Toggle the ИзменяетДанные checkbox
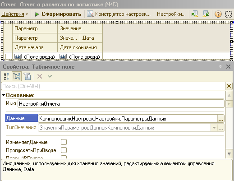234x181 pixels. (64, 142)
